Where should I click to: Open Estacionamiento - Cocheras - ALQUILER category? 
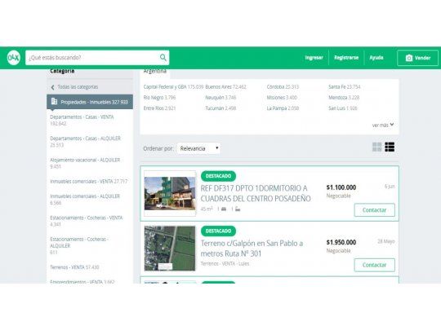[x=79, y=245]
